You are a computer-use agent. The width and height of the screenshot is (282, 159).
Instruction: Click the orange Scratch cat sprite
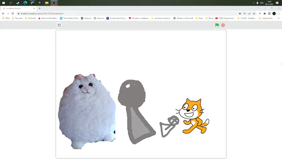point(192,116)
